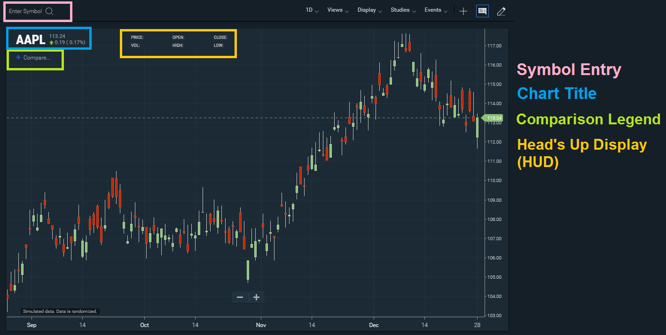This screenshot has width=666, height=335.
Task: Click the 108.00 price axis label
Action: point(494,219)
